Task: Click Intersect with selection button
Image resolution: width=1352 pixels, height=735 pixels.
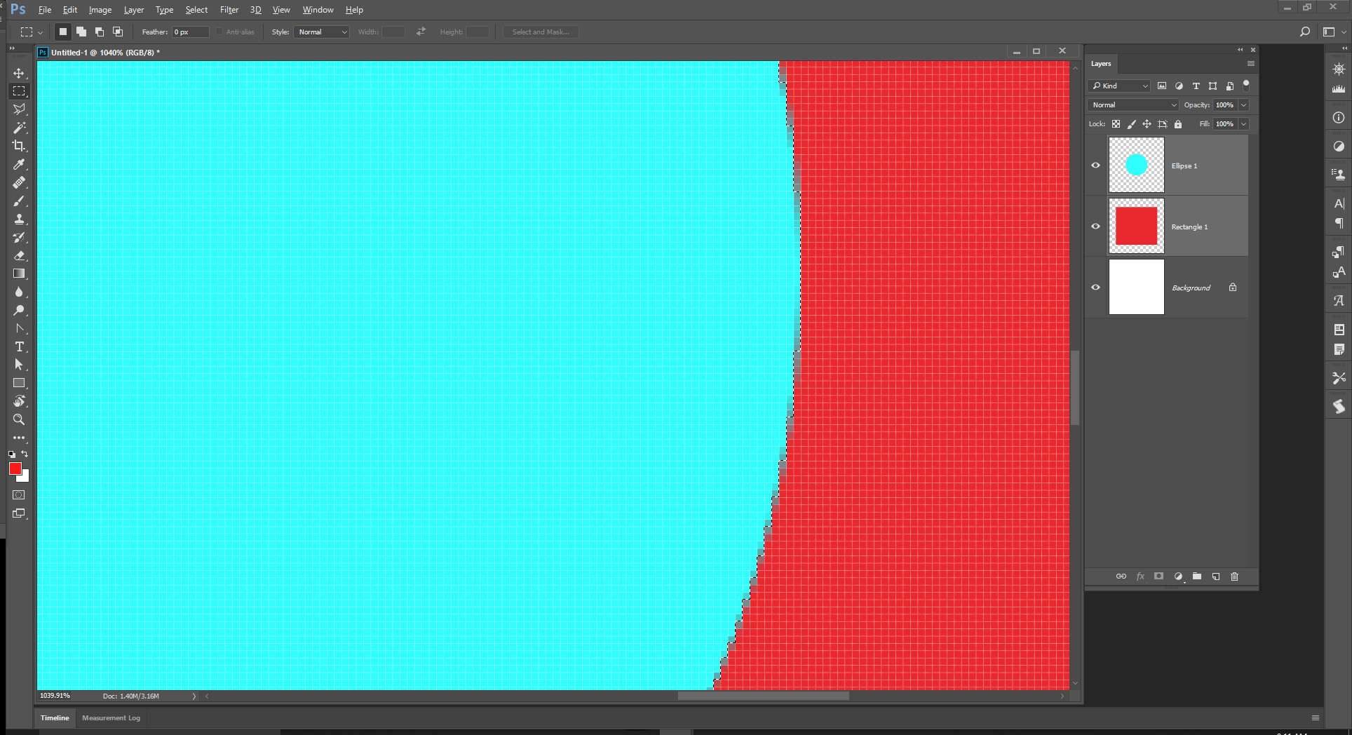Action: pyautogui.click(x=118, y=32)
